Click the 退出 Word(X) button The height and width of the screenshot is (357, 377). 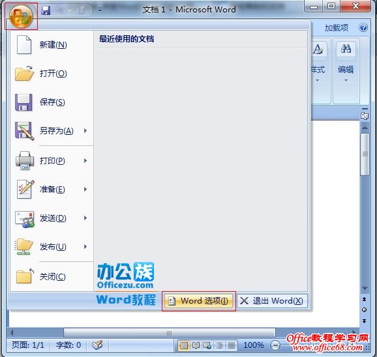pos(272,301)
